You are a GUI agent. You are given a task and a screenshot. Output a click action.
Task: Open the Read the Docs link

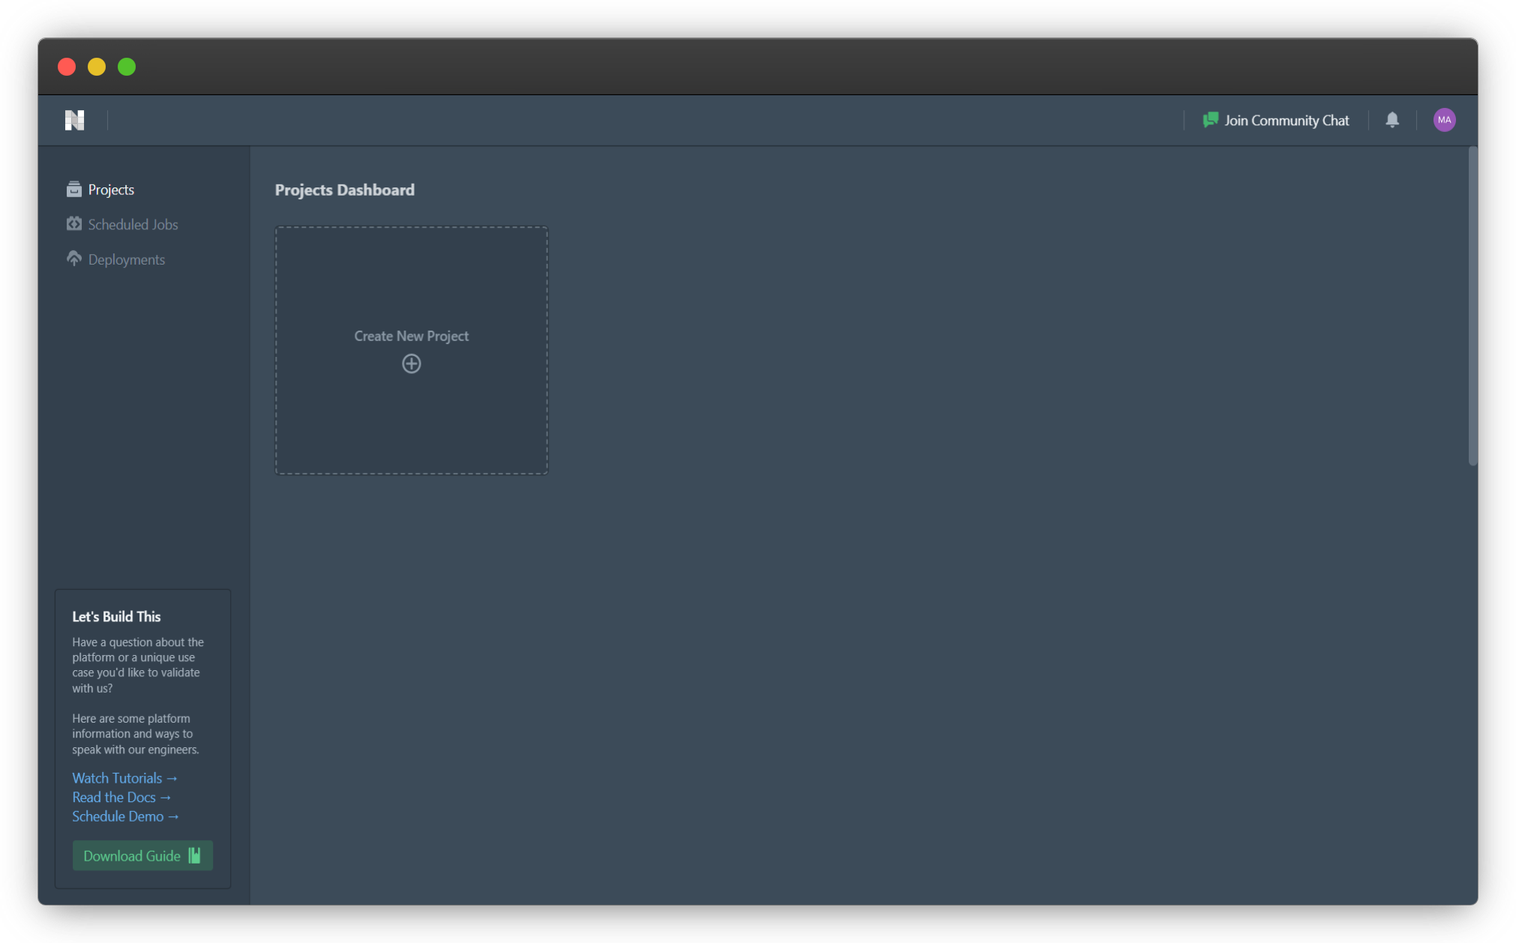(x=121, y=798)
